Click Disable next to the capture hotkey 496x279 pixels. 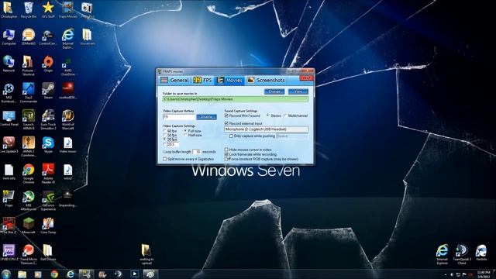click(206, 117)
